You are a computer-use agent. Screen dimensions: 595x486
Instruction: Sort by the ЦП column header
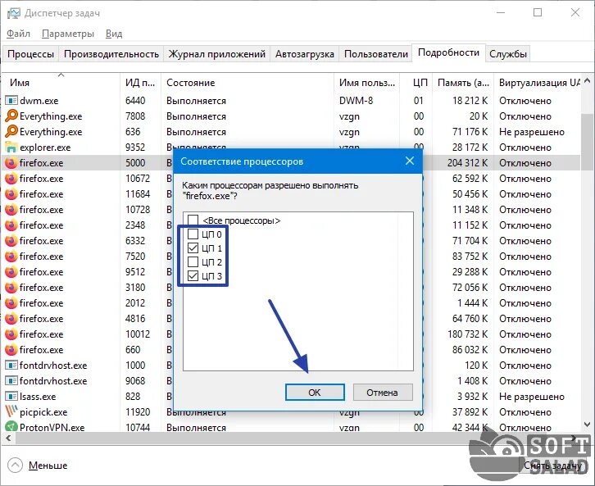[x=416, y=82]
